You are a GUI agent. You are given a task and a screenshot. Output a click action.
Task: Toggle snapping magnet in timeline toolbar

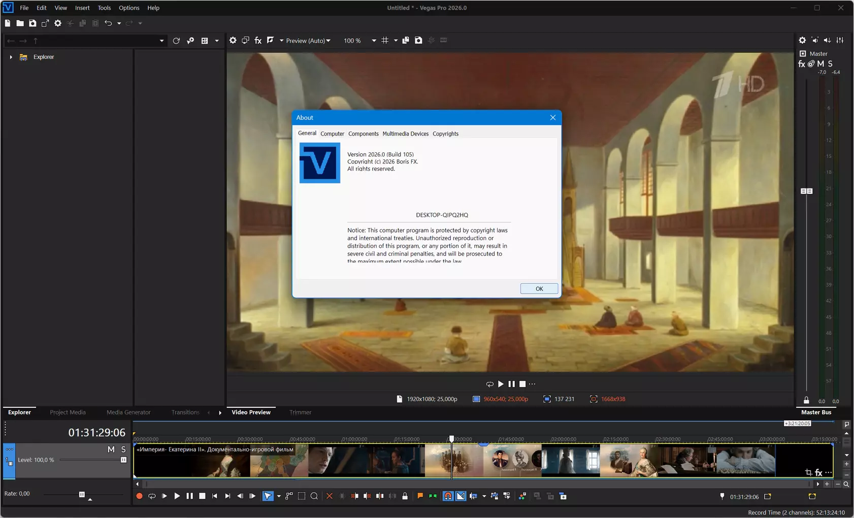(448, 496)
